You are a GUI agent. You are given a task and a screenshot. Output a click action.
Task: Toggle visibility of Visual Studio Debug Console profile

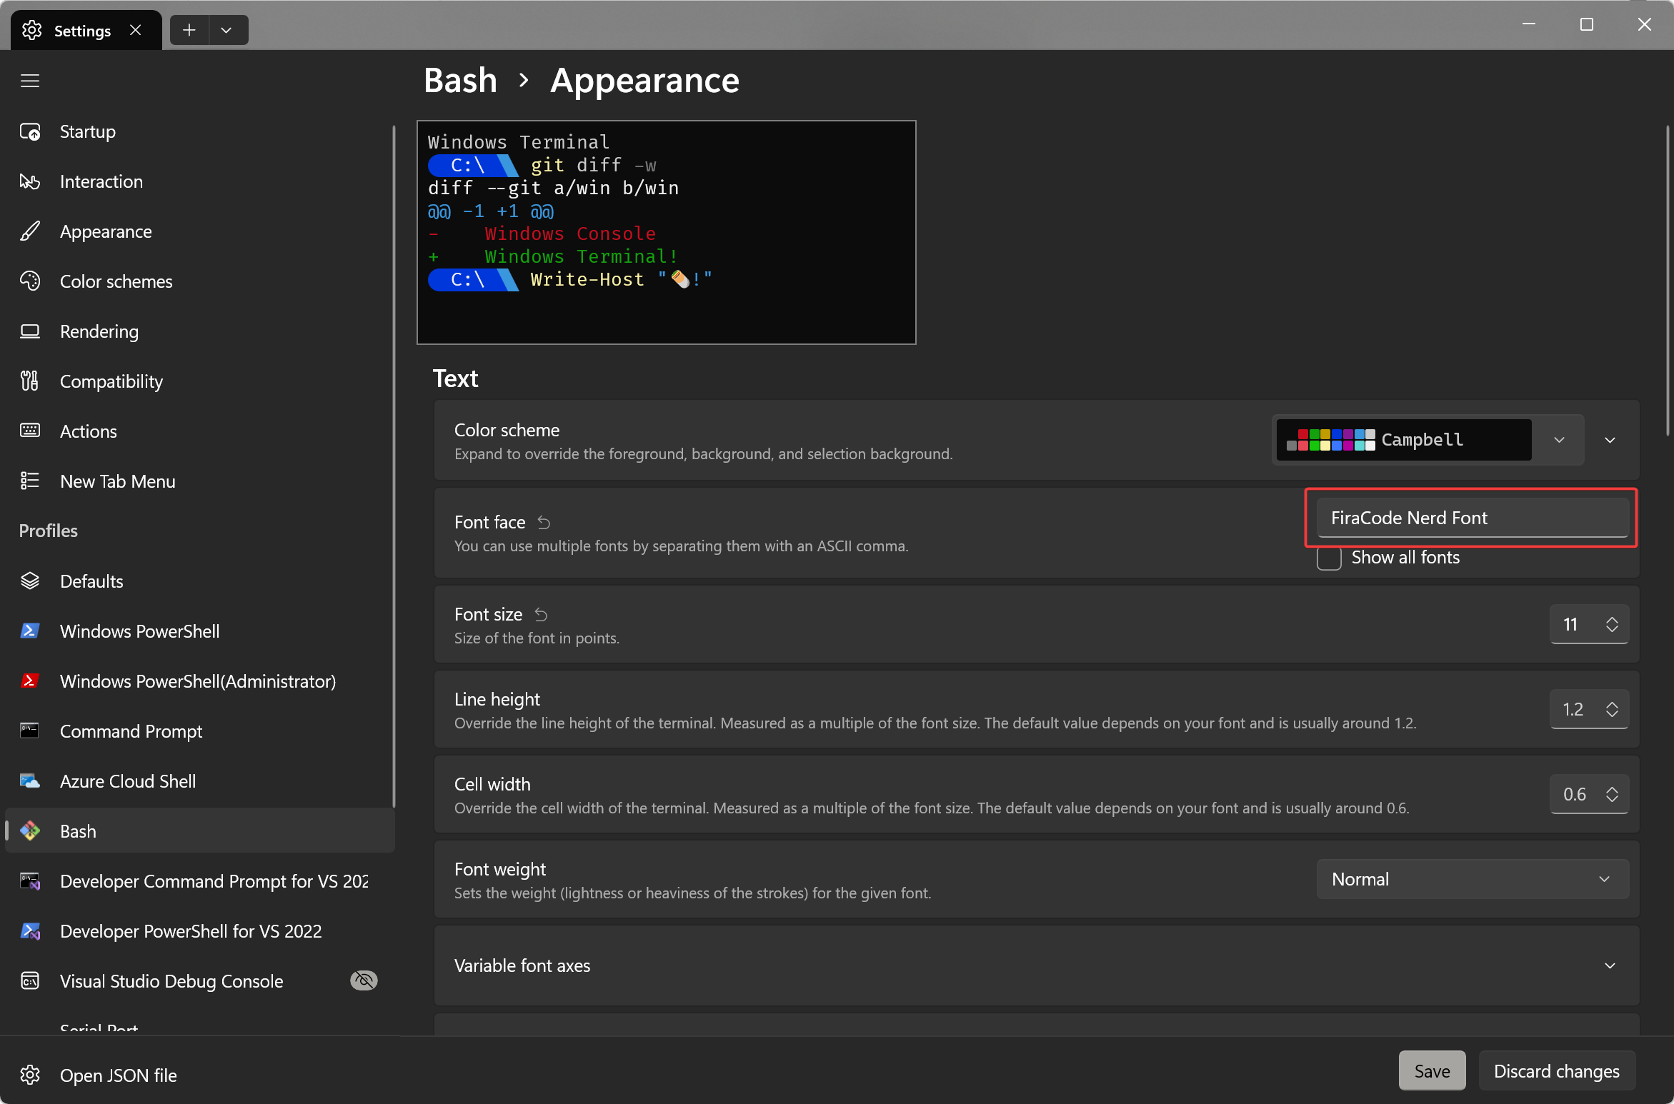coord(363,980)
